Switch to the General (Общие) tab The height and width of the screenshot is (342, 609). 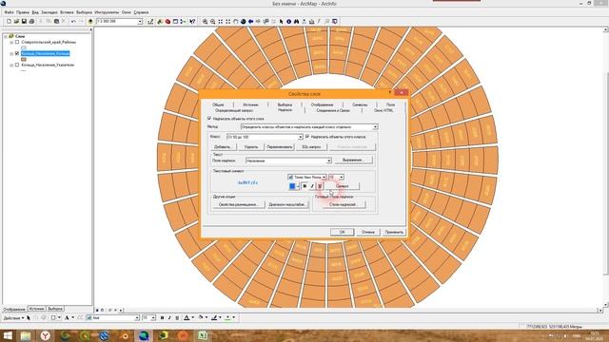[x=218, y=104]
